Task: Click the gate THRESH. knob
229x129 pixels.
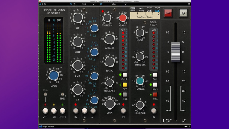Action: (140, 56)
